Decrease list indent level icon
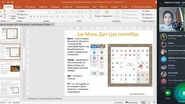Viewport: 185px width, 104px height. click(79, 12)
